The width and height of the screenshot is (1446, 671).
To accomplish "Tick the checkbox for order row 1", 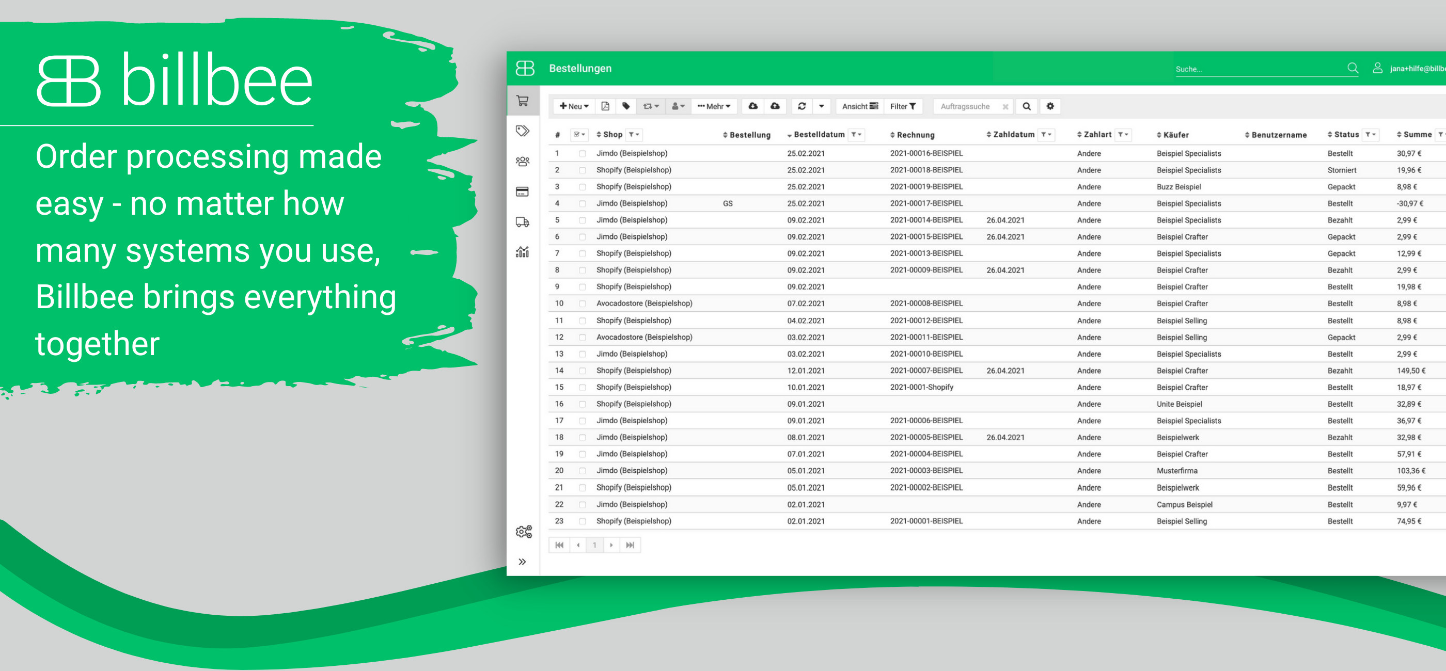I will tap(582, 154).
